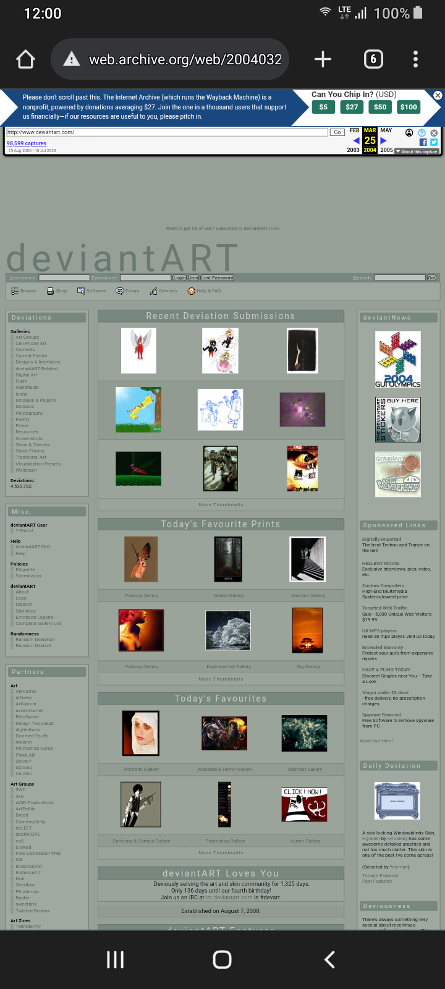Screen dimensions: 445x989
Task: Open the irc.deviantart.com link
Action: (229, 897)
